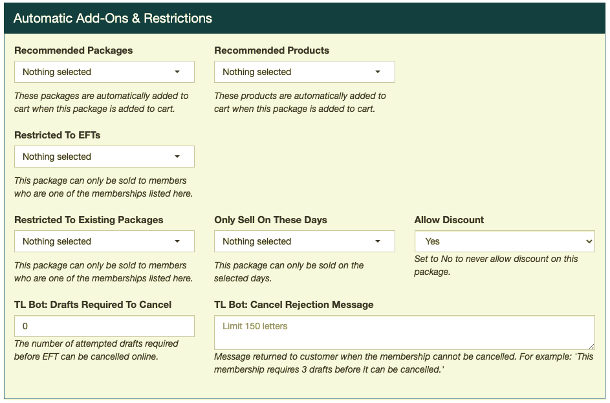Click 'These products are automatically added' help text
Viewport: 610px width, 403px height.
pos(300,102)
